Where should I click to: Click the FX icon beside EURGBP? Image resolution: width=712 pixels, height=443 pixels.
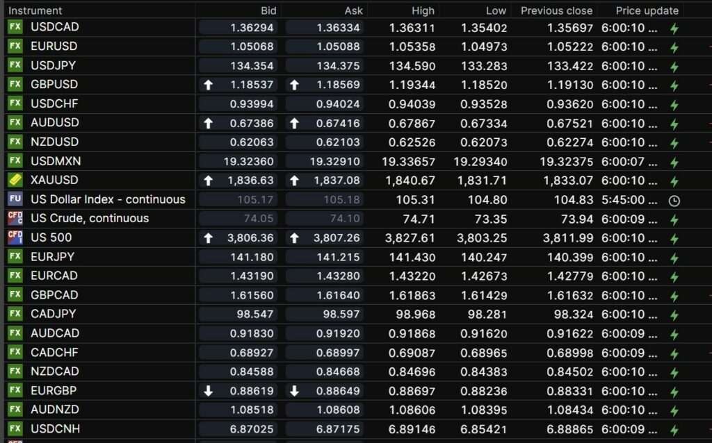15,390
